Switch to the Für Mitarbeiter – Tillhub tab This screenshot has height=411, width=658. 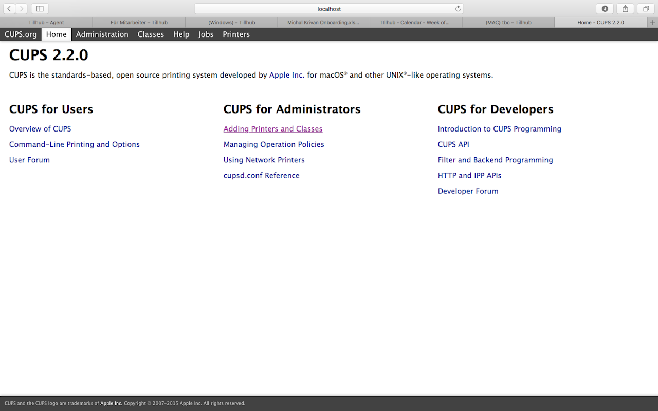coord(139,23)
